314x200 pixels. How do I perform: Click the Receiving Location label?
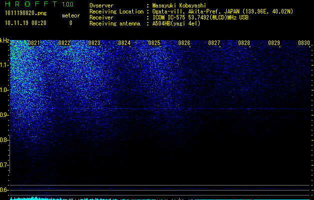(x=116, y=12)
